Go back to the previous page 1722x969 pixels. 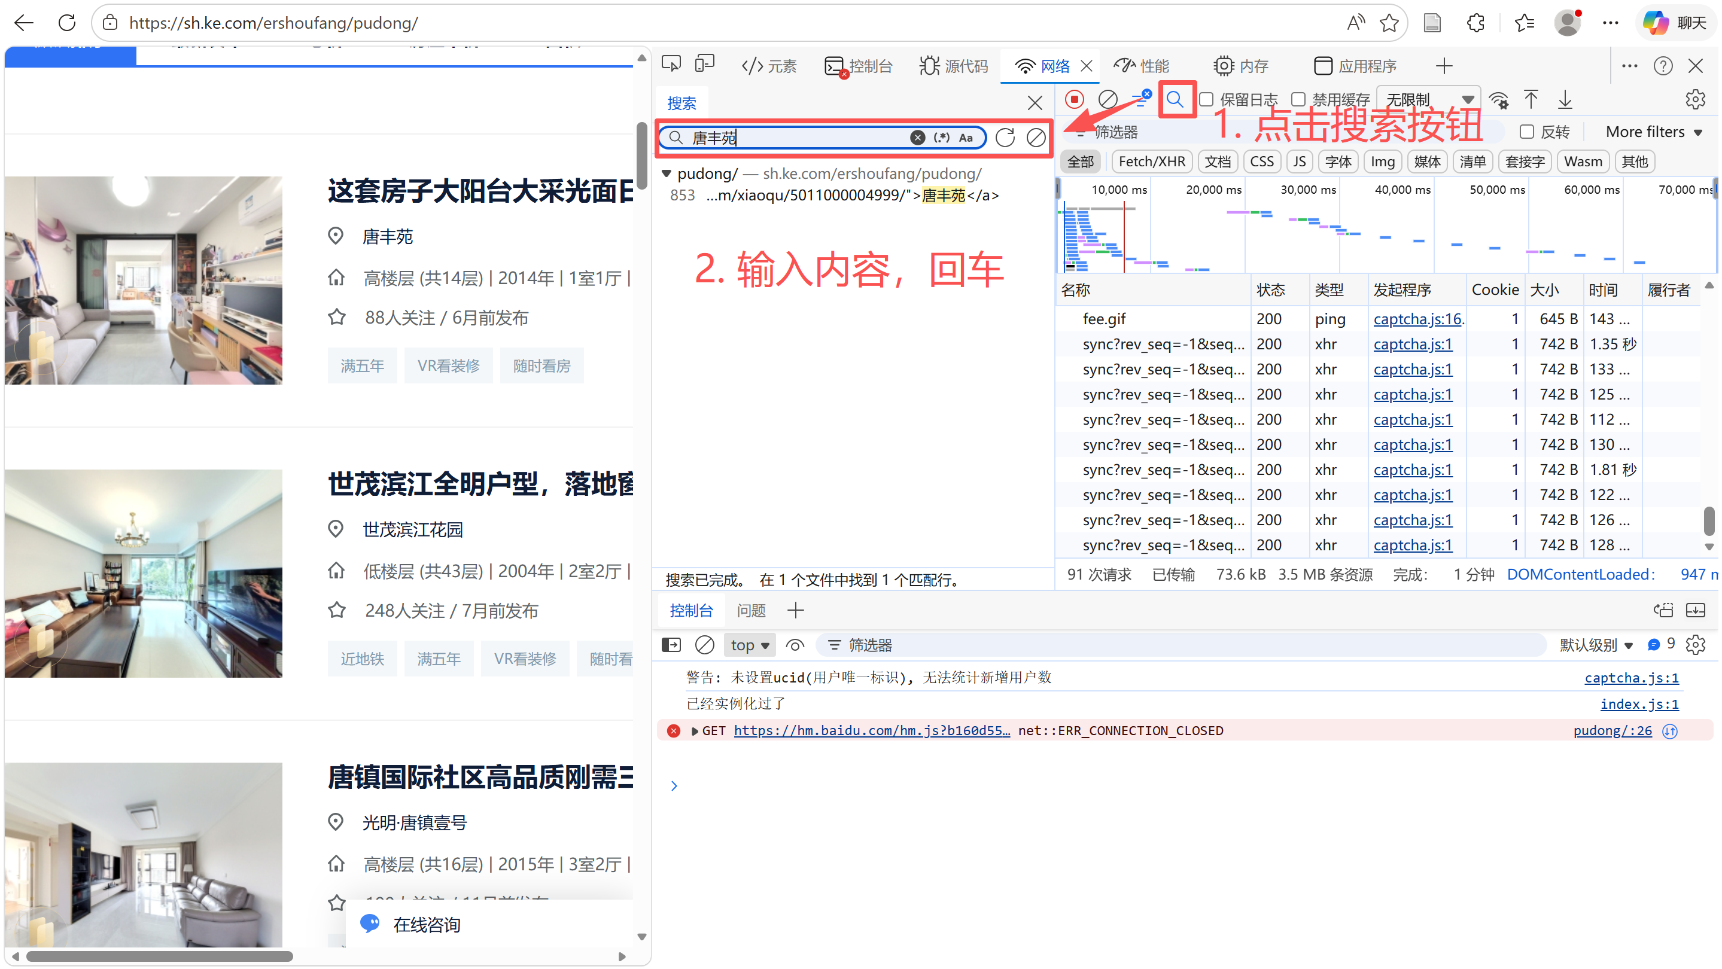(24, 23)
